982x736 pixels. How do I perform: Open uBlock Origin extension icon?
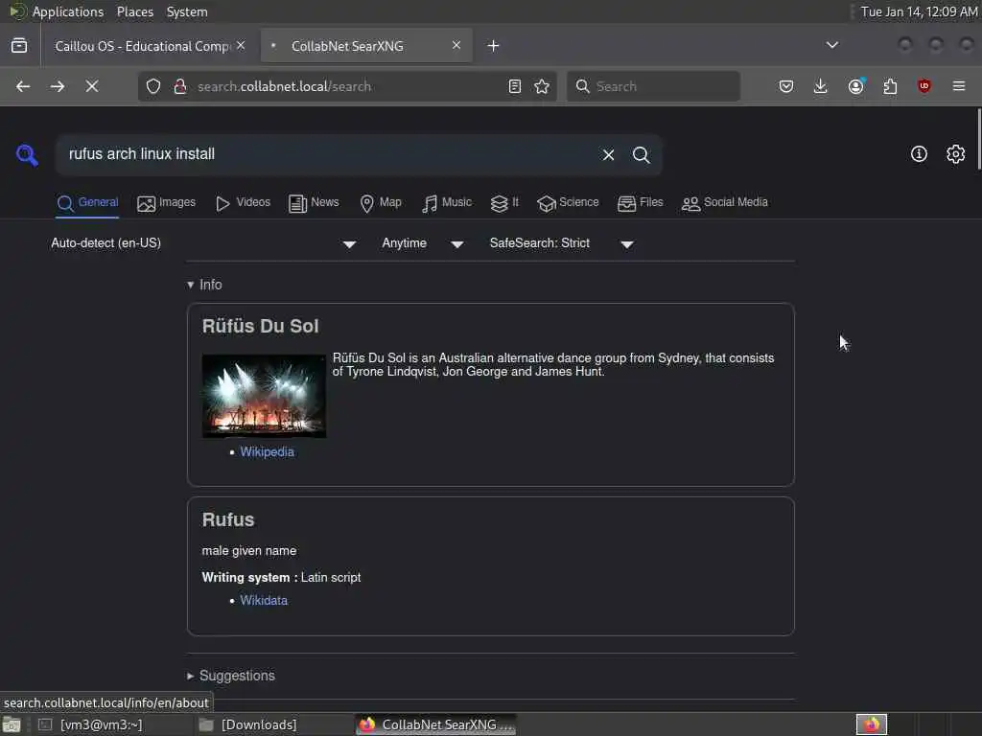coord(924,86)
